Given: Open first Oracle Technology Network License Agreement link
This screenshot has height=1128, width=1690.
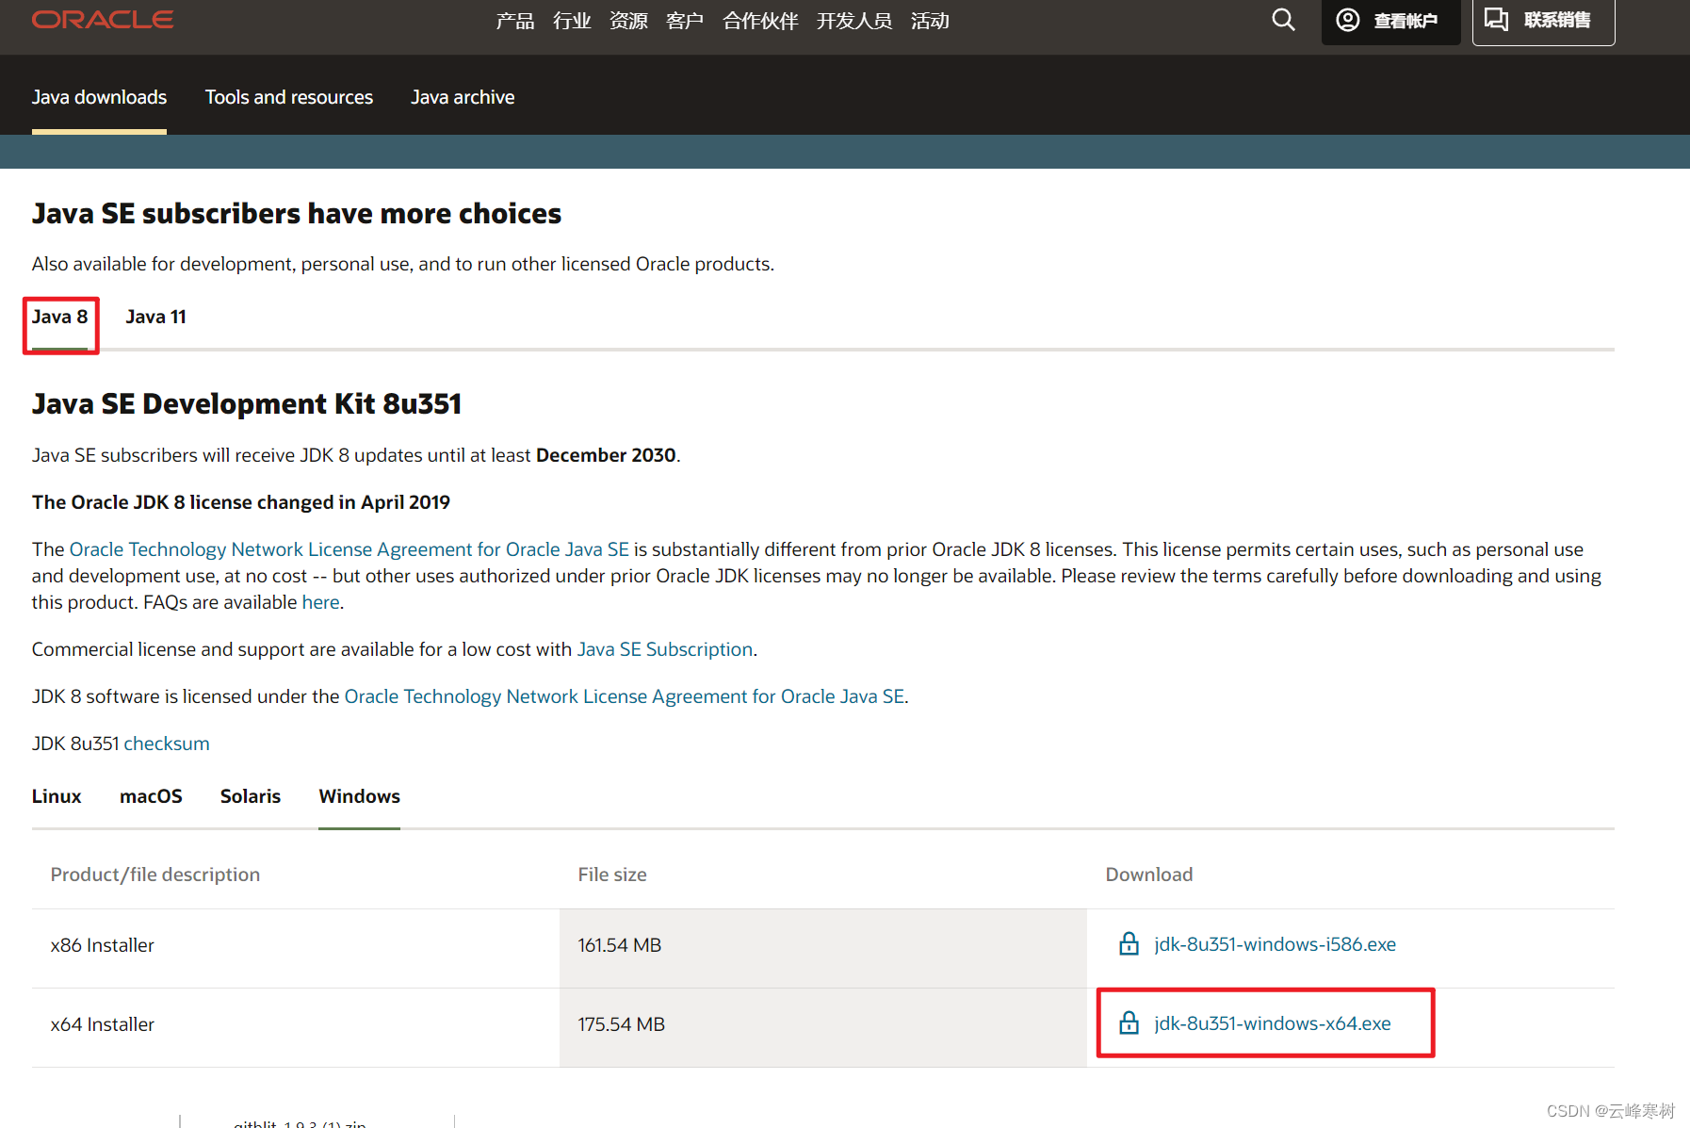Looking at the screenshot, I should click(x=349, y=549).
